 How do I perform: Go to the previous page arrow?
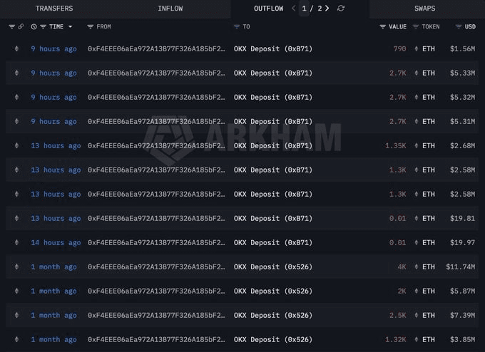click(x=293, y=9)
